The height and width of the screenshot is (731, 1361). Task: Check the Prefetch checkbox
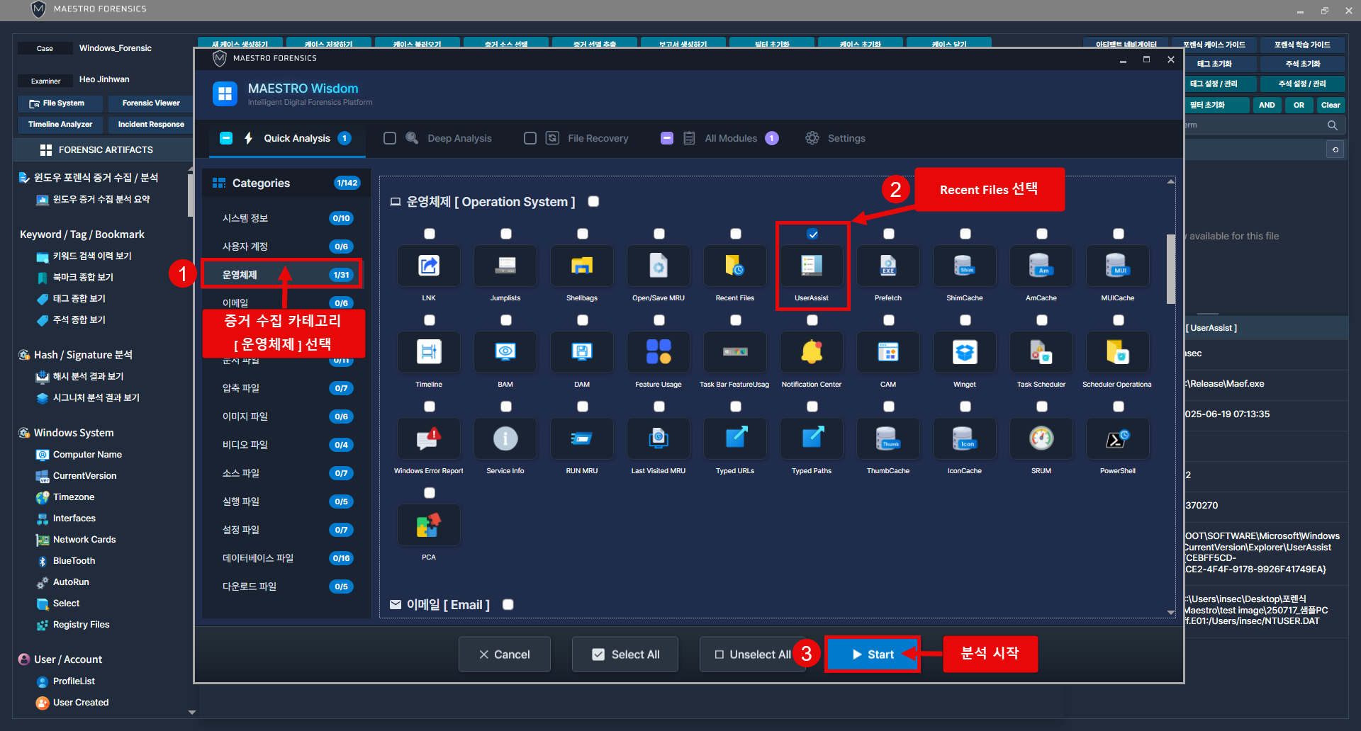click(x=889, y=234)
